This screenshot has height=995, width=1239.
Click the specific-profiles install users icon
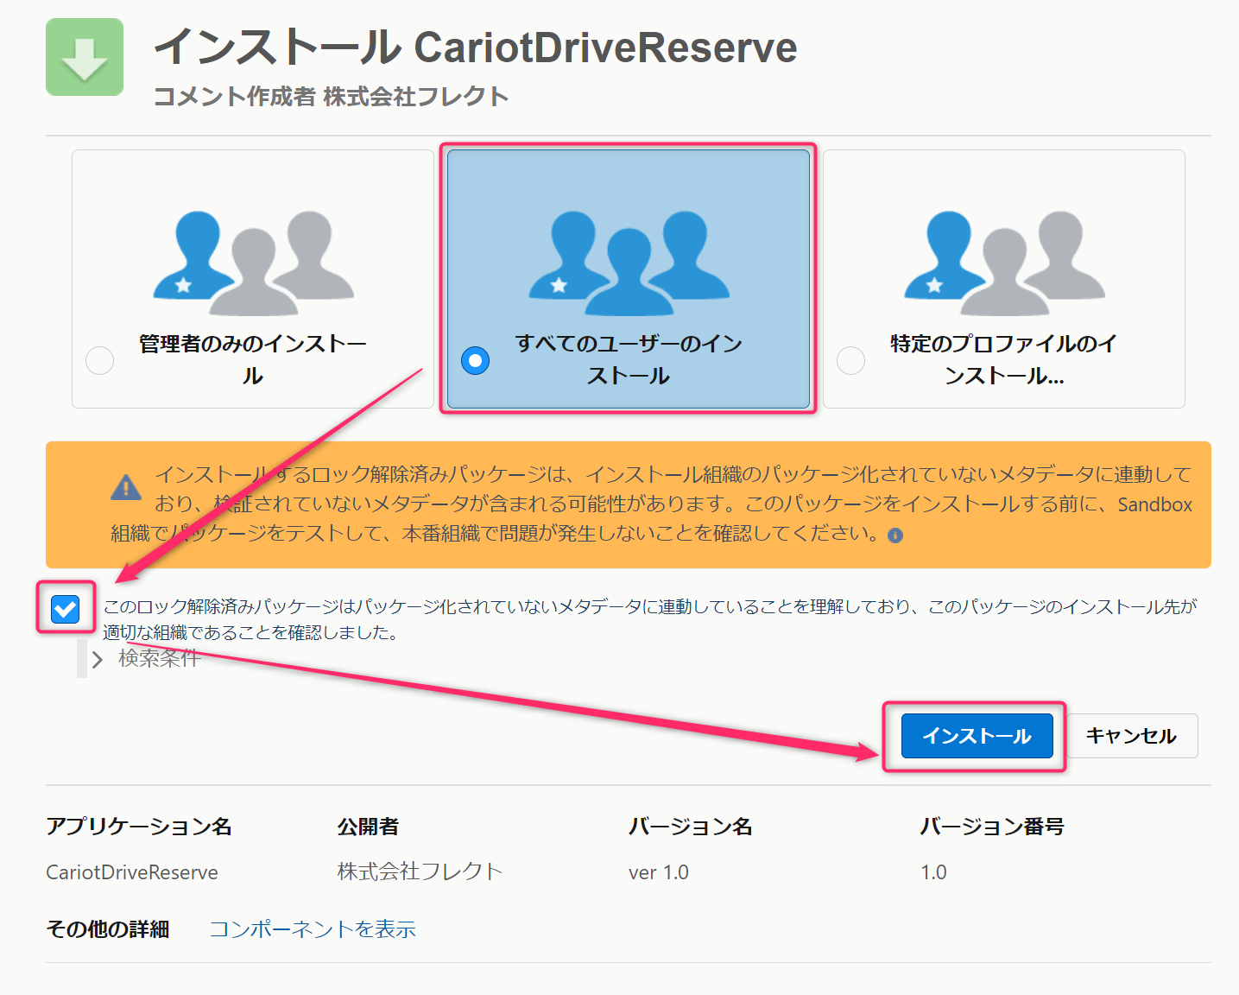click(x=1004, y=263)
